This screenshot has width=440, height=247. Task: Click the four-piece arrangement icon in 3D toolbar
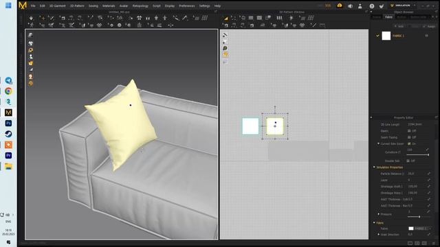tap(139, 18)
